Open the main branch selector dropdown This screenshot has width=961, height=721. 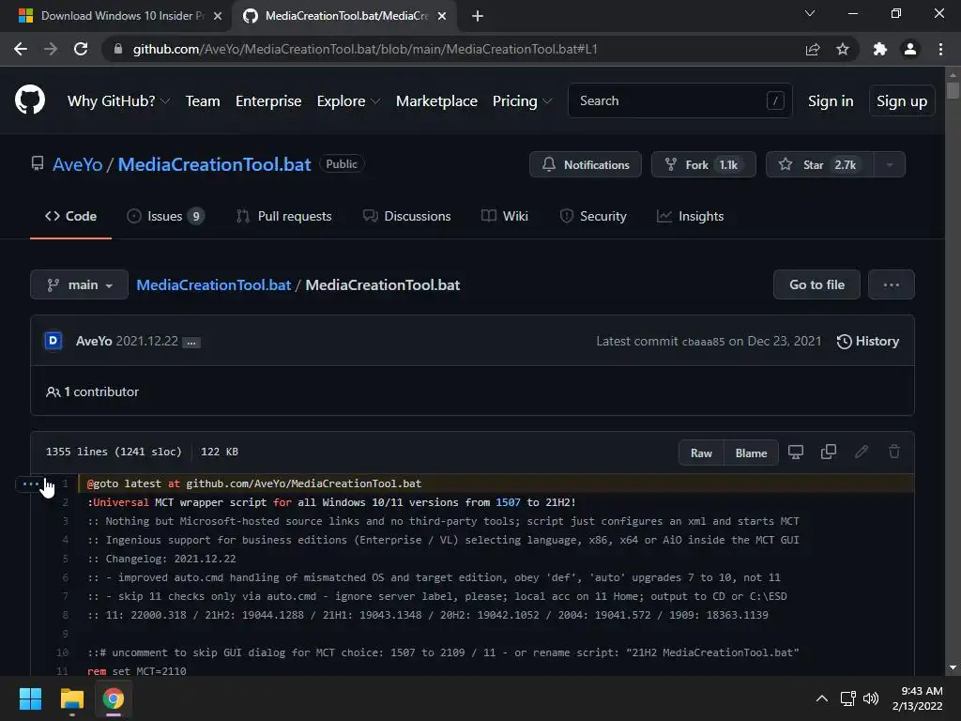tap(79, 284)
